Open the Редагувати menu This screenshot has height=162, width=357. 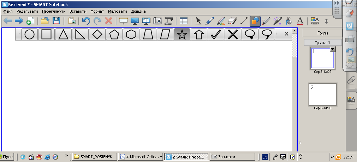(x=27, y=11)
